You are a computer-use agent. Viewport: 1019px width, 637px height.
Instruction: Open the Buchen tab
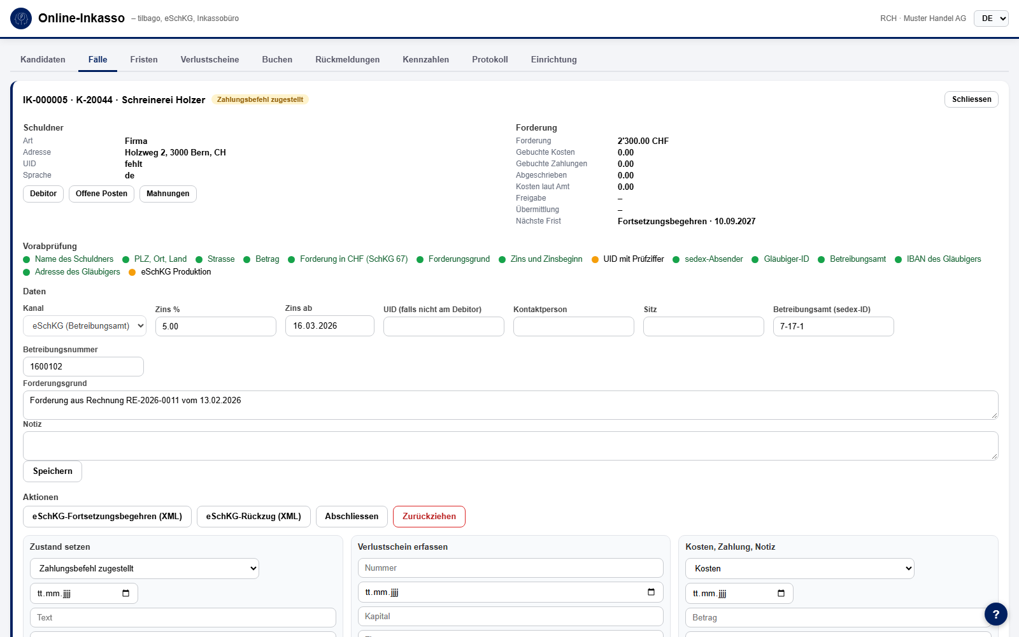[277, 59]
